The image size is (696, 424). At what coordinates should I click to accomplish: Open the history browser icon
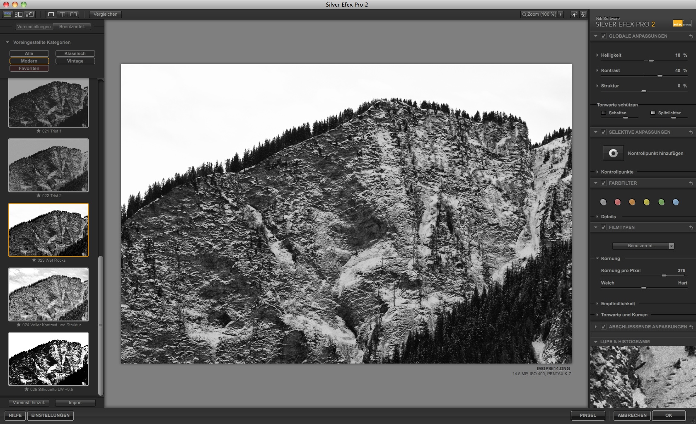coord(30,14)
